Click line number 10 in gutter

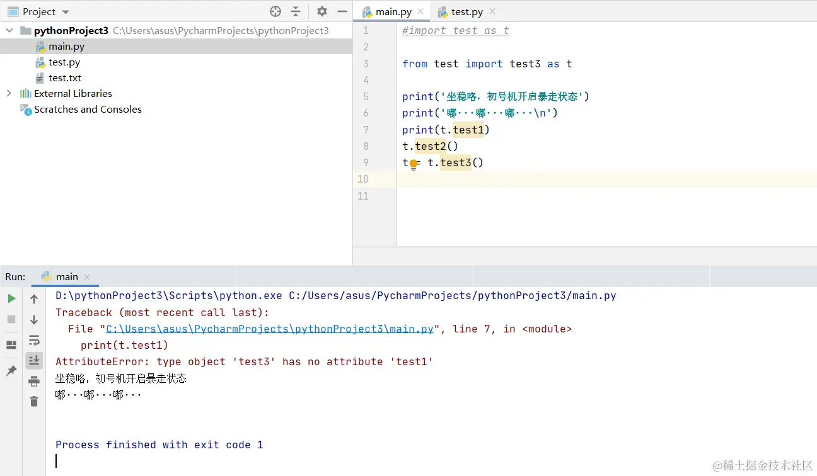click(x=363, y=179)
